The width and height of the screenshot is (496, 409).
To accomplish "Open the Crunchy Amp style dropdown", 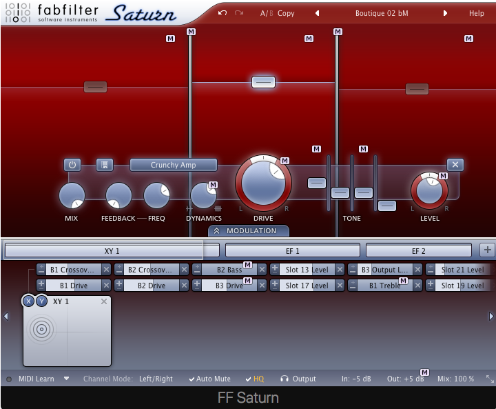I will click(174, 165).
